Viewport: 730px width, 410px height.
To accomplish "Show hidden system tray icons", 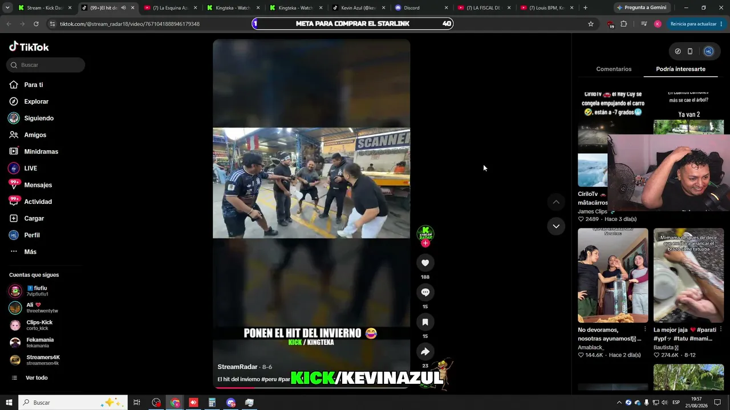I will (x=619, y=403).
